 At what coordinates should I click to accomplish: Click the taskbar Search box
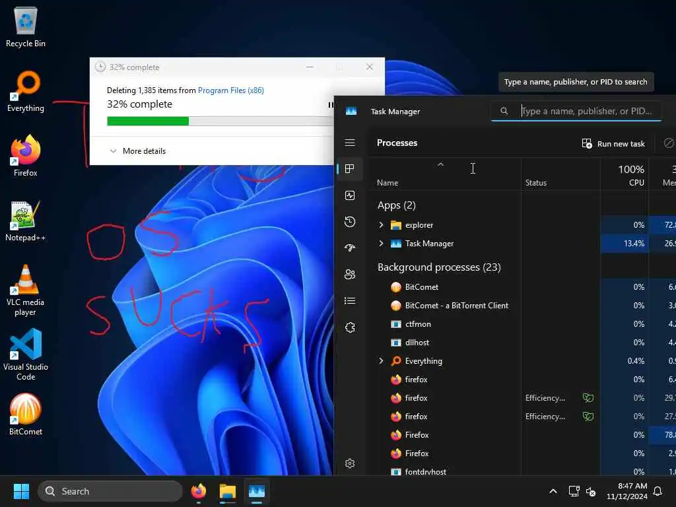(x=110, y=491)
